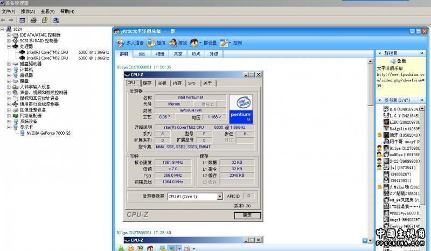
Task: Click participants list scrollbar up arrow
Action: point(422,109)
